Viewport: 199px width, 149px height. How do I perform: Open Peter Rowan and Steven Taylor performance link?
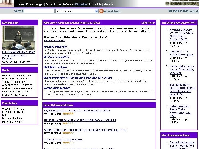click(x=180, y=111)
